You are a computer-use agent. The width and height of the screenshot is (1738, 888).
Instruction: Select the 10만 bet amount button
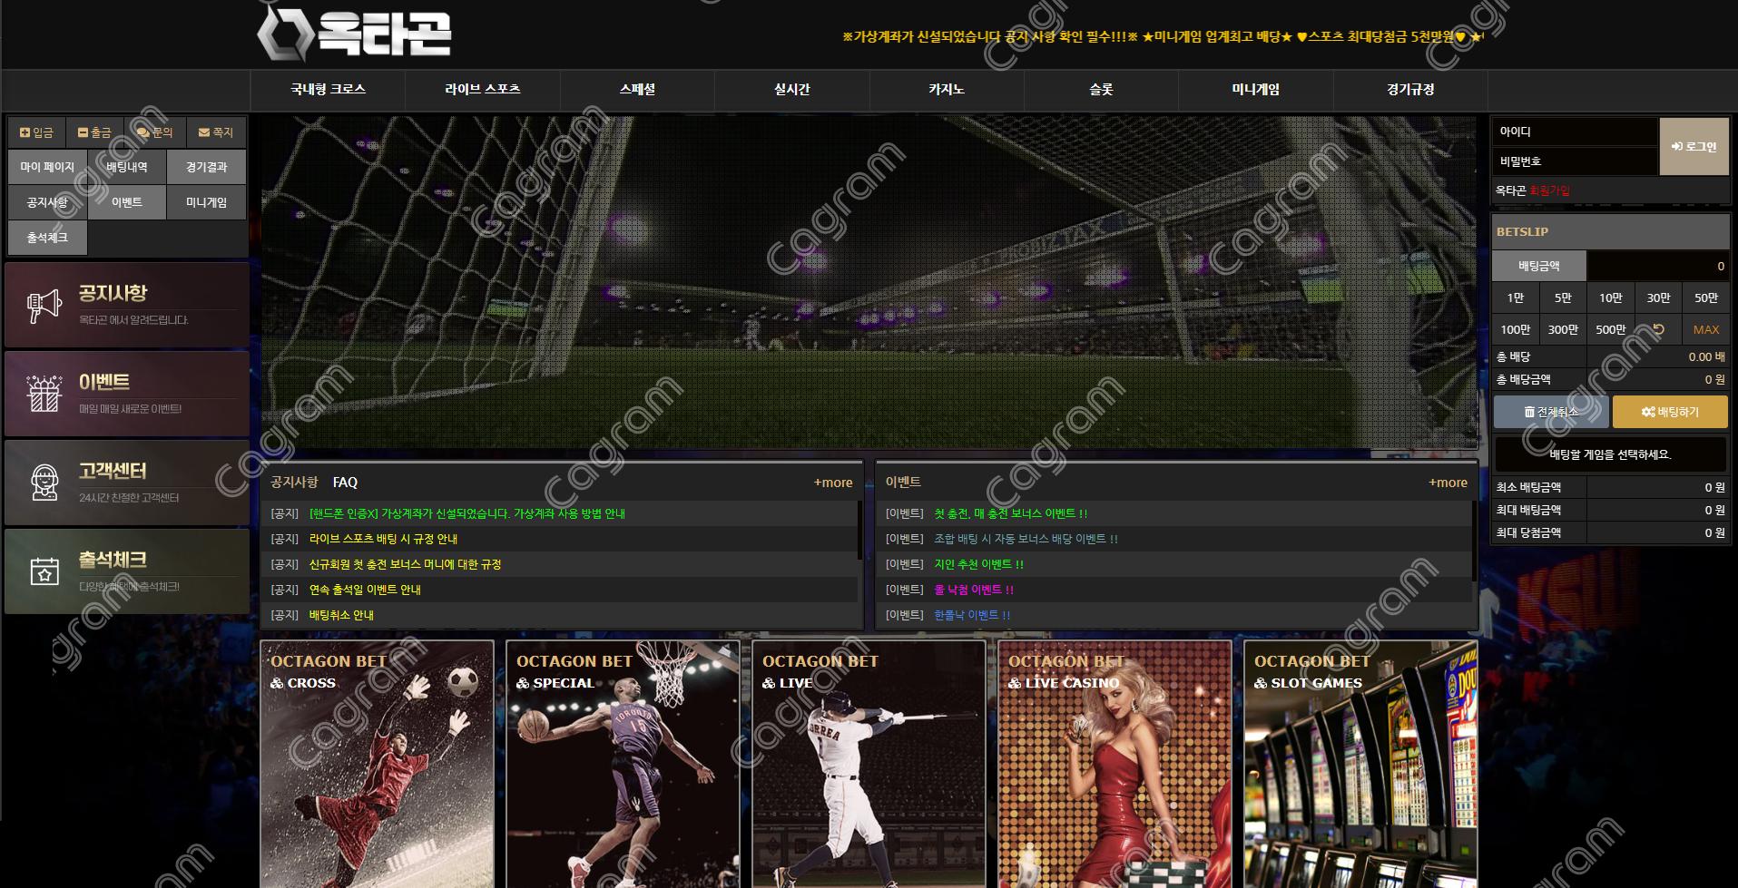tap(1610, 298)
